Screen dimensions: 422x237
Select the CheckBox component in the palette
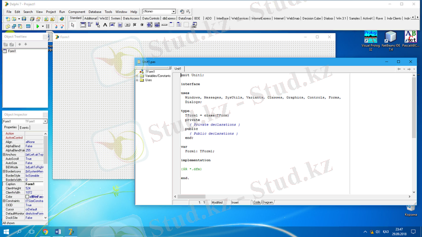coord(136,25)
